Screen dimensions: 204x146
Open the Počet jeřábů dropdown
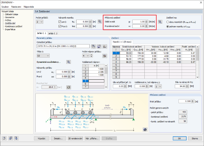(x=39, y=22)
